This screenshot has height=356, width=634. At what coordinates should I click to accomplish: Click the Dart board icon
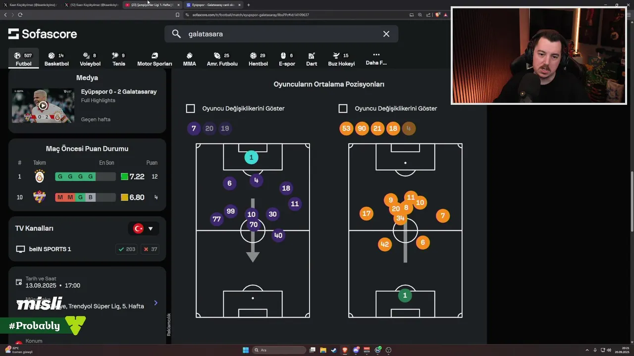coord(312,55)
